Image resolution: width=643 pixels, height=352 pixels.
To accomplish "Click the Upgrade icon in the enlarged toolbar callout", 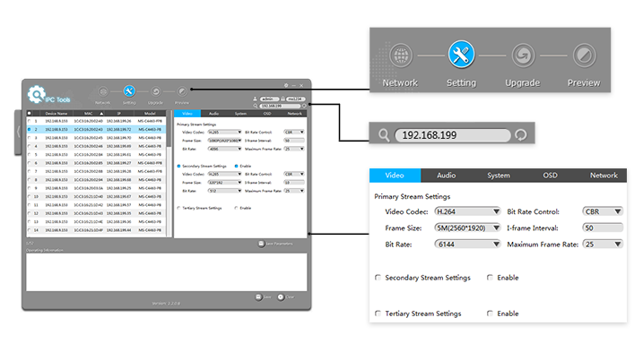I will tap(523, 56).
